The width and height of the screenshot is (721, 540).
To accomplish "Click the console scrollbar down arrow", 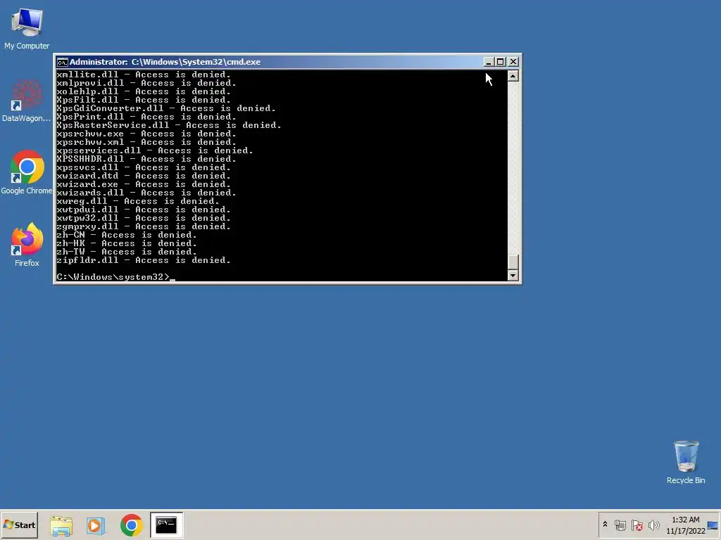I will click(x=513, y=276).
